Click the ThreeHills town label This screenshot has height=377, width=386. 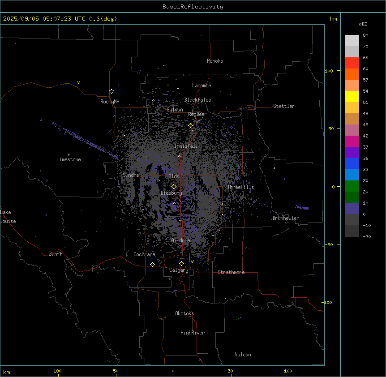240,187
